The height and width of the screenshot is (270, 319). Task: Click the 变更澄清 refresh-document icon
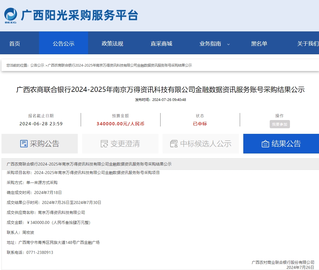tap(104, 144)
